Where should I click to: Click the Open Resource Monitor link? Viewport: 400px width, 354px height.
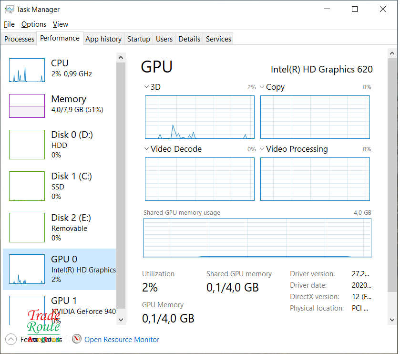(122, 339)
